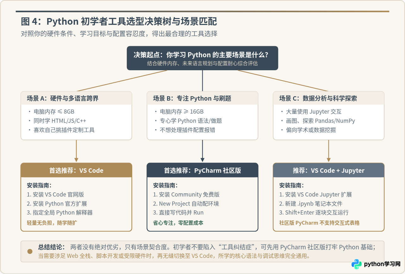Select the line "结合硬件内存、未来语言规划与配置耐心综合评估"
The width and height of the screenshot is (405, 274).
(202, 63)
